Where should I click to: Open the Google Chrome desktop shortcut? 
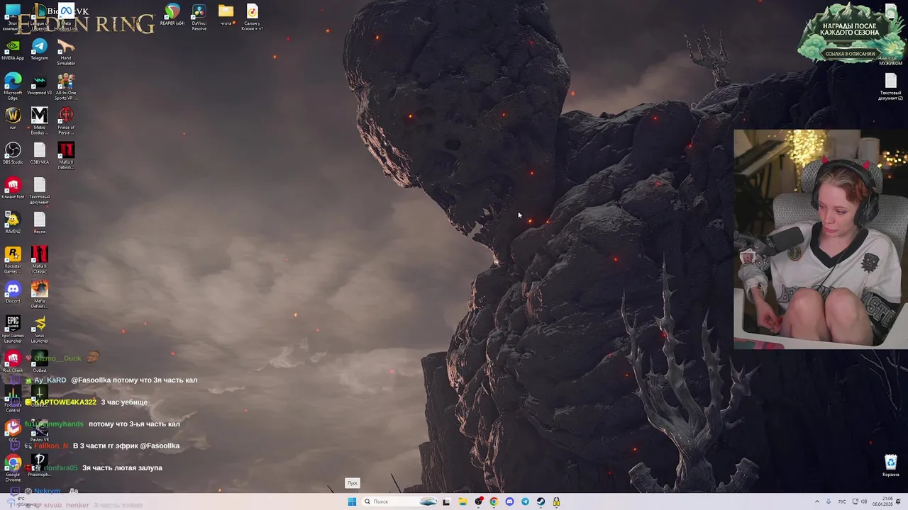click(13, 469)
